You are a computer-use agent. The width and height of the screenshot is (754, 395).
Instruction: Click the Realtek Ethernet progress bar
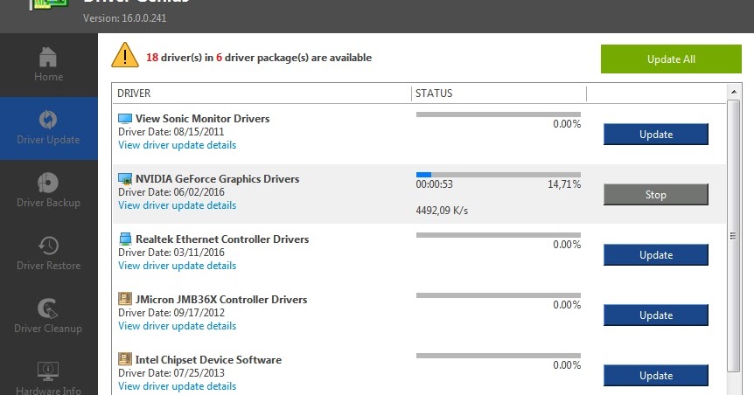pos(499,235)
